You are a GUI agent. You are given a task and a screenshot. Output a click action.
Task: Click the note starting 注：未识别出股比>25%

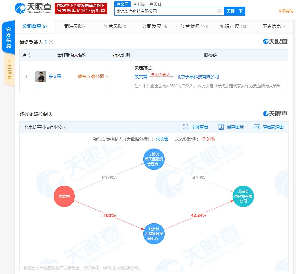[x=208, y=86]
